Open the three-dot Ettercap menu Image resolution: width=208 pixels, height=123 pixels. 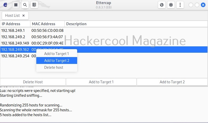(180, 5)
